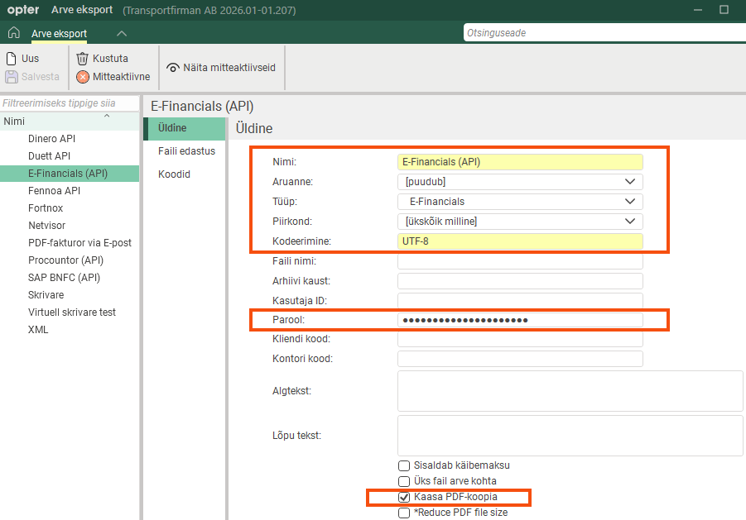
Task: Open the Aruanne dropdown
Action: point(630,181)
